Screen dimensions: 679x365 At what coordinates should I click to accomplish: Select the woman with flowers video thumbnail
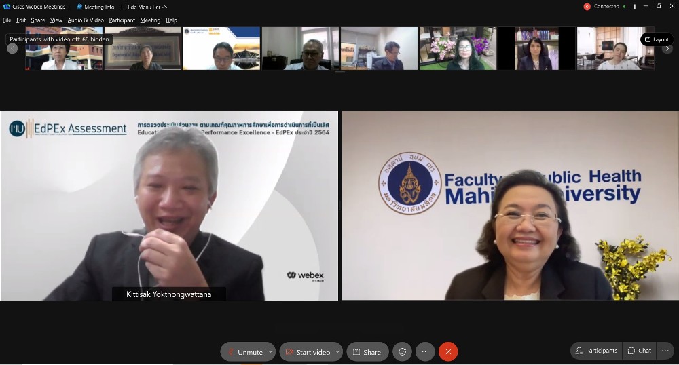click(458, 49)
